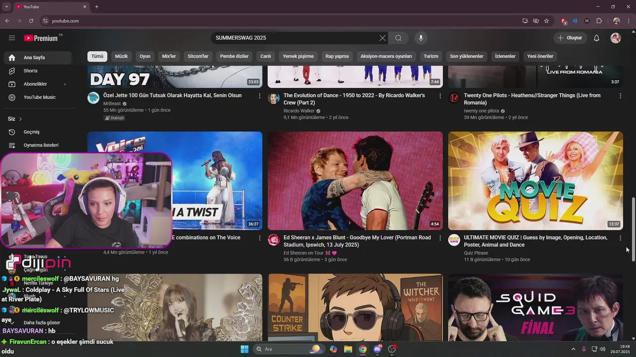Click the Oluştur create button
Image resolution: width=636 pixels, height=357 pixels.
(570, 38)
